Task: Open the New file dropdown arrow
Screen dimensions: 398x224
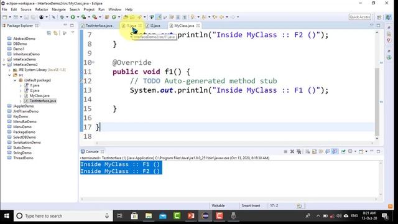Action: coord(10,17)
